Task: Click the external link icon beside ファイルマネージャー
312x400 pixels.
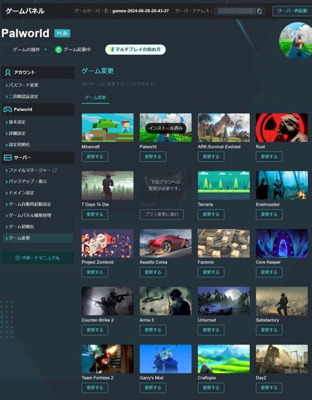Action: coord(54,170)
